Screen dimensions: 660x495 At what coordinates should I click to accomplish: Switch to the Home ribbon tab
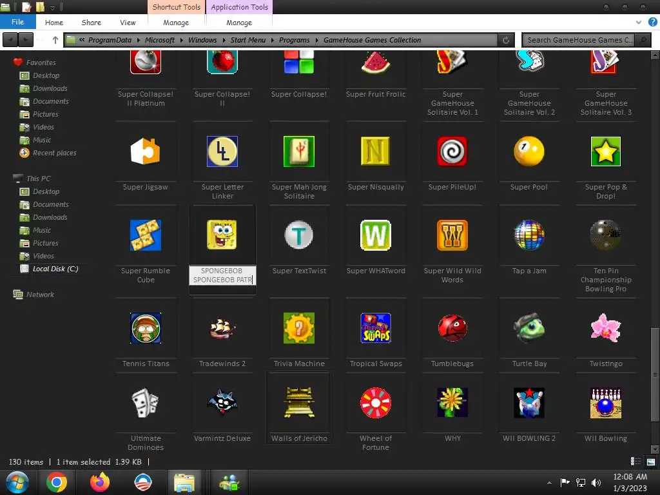click(54, 23)
